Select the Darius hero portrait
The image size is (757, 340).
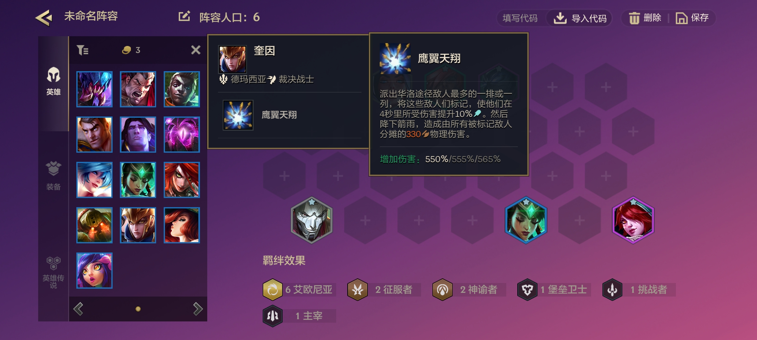[x=138, y=89]
